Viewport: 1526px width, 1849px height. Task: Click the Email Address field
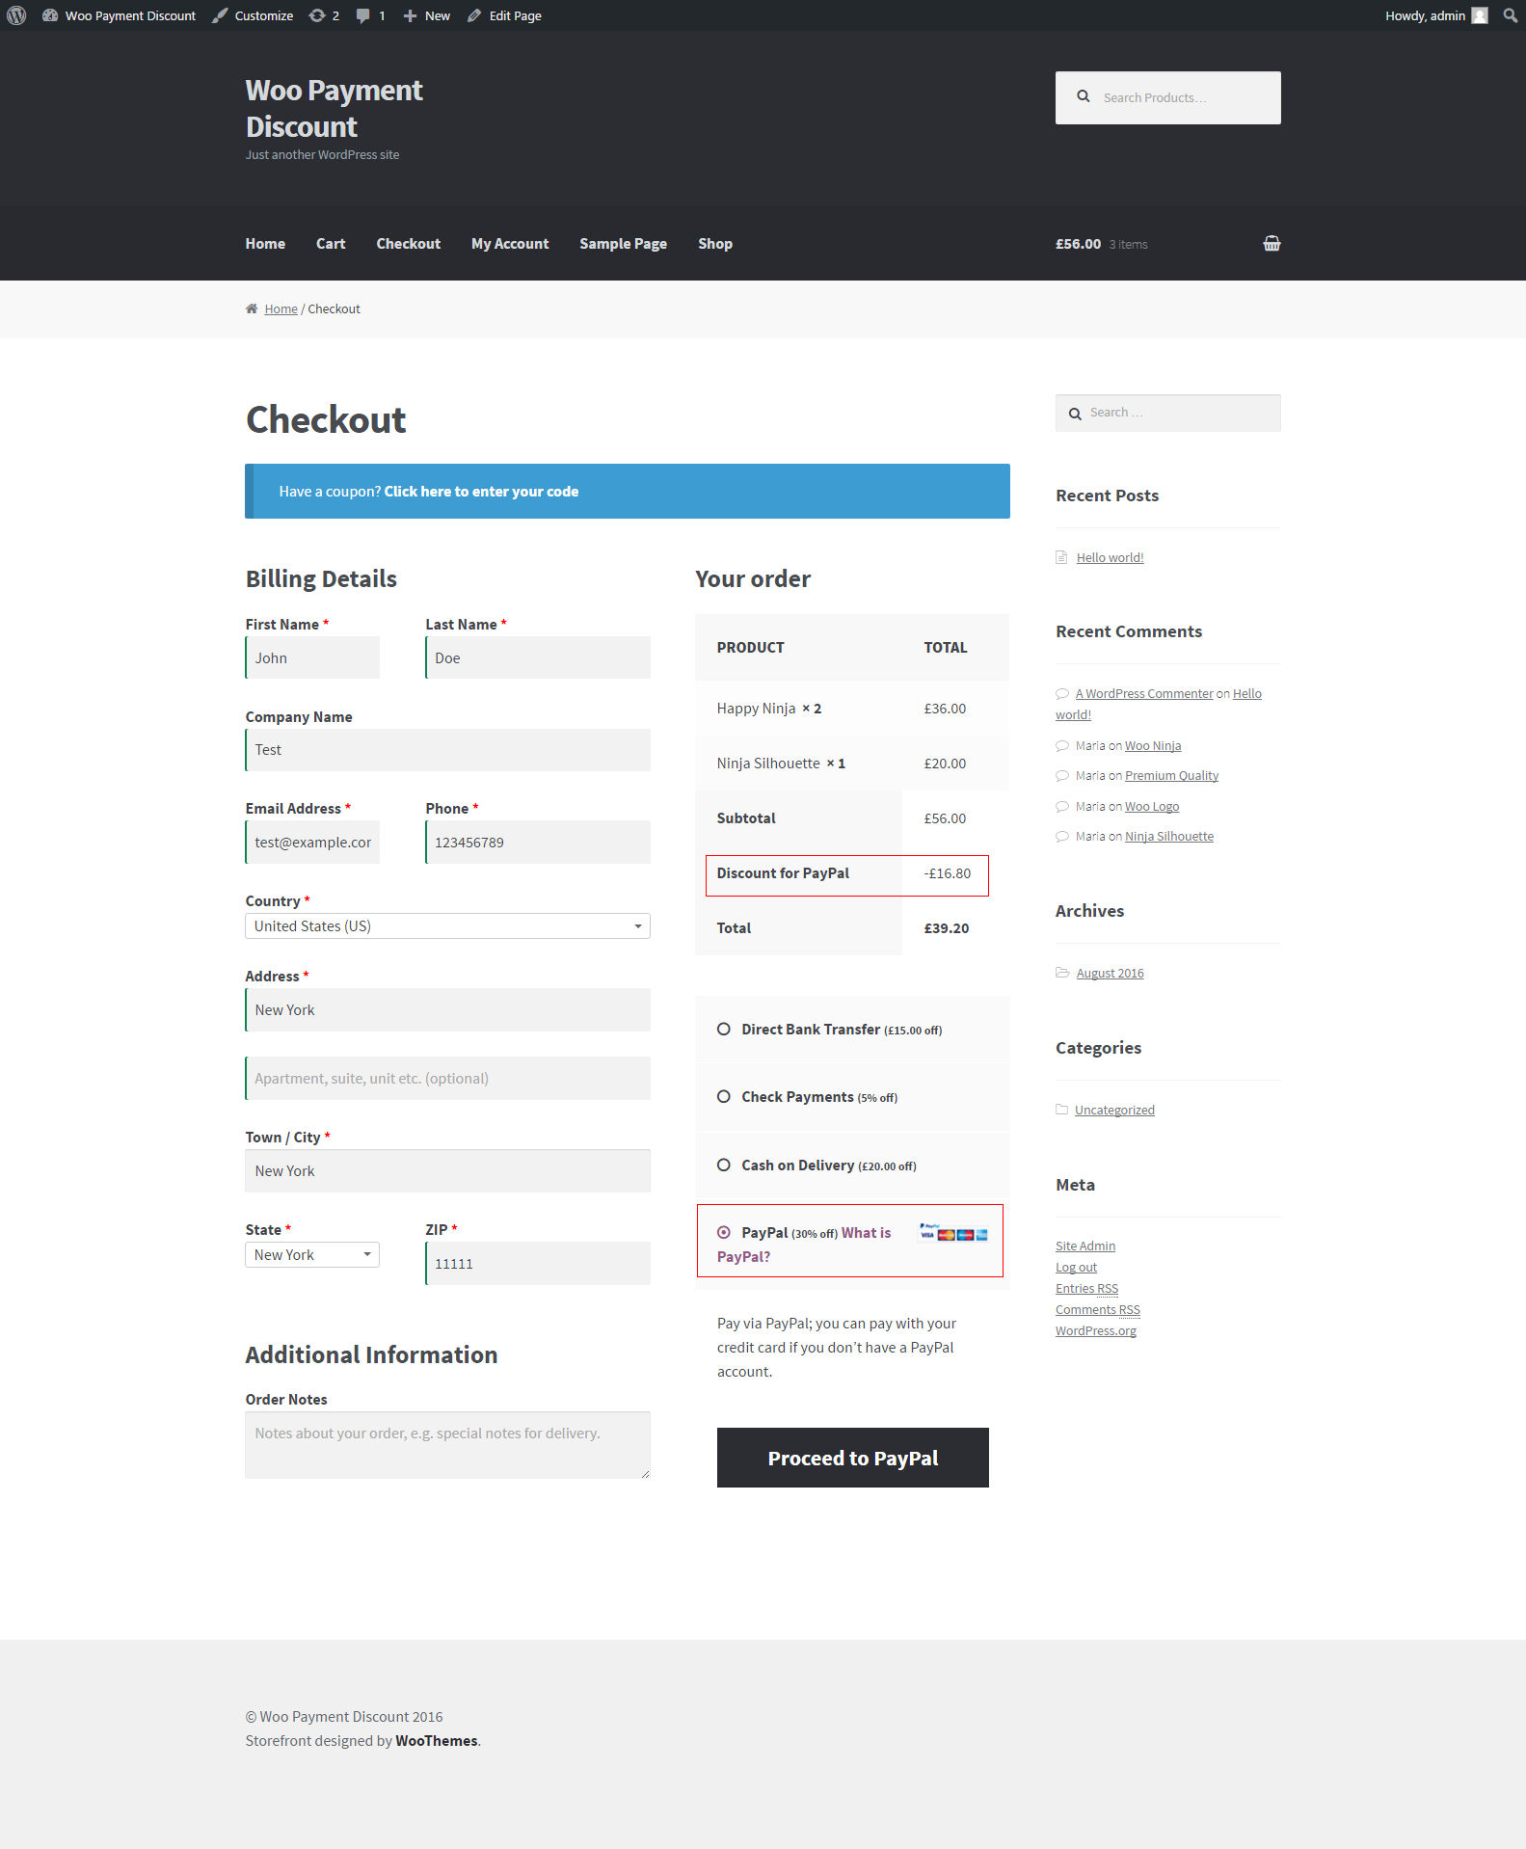pos(312,843)
